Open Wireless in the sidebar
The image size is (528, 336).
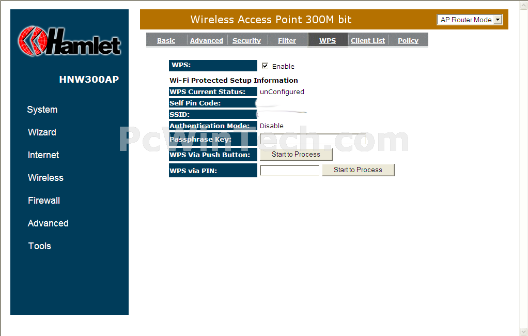click(45, 178)
